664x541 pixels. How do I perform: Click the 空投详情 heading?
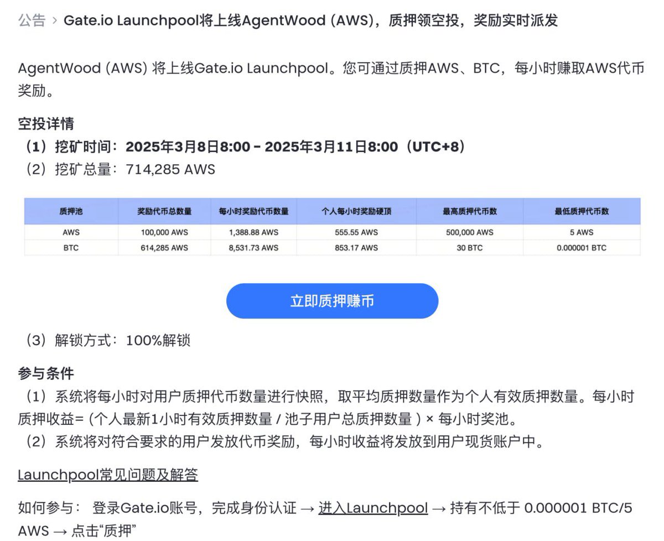[x=46, y=123]
